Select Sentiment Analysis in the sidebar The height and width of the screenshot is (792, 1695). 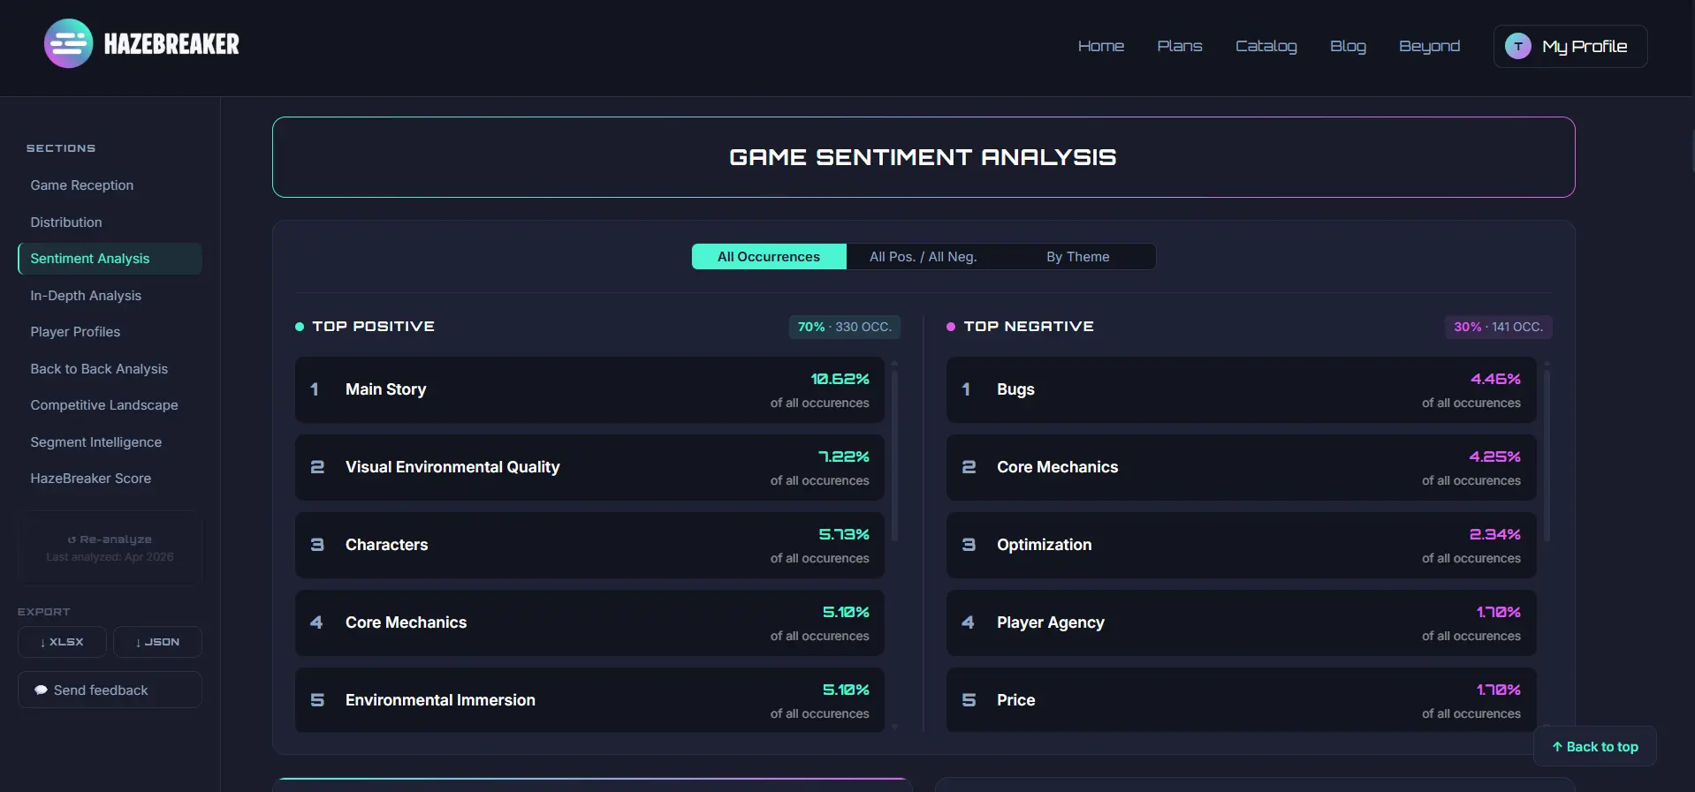110,259
